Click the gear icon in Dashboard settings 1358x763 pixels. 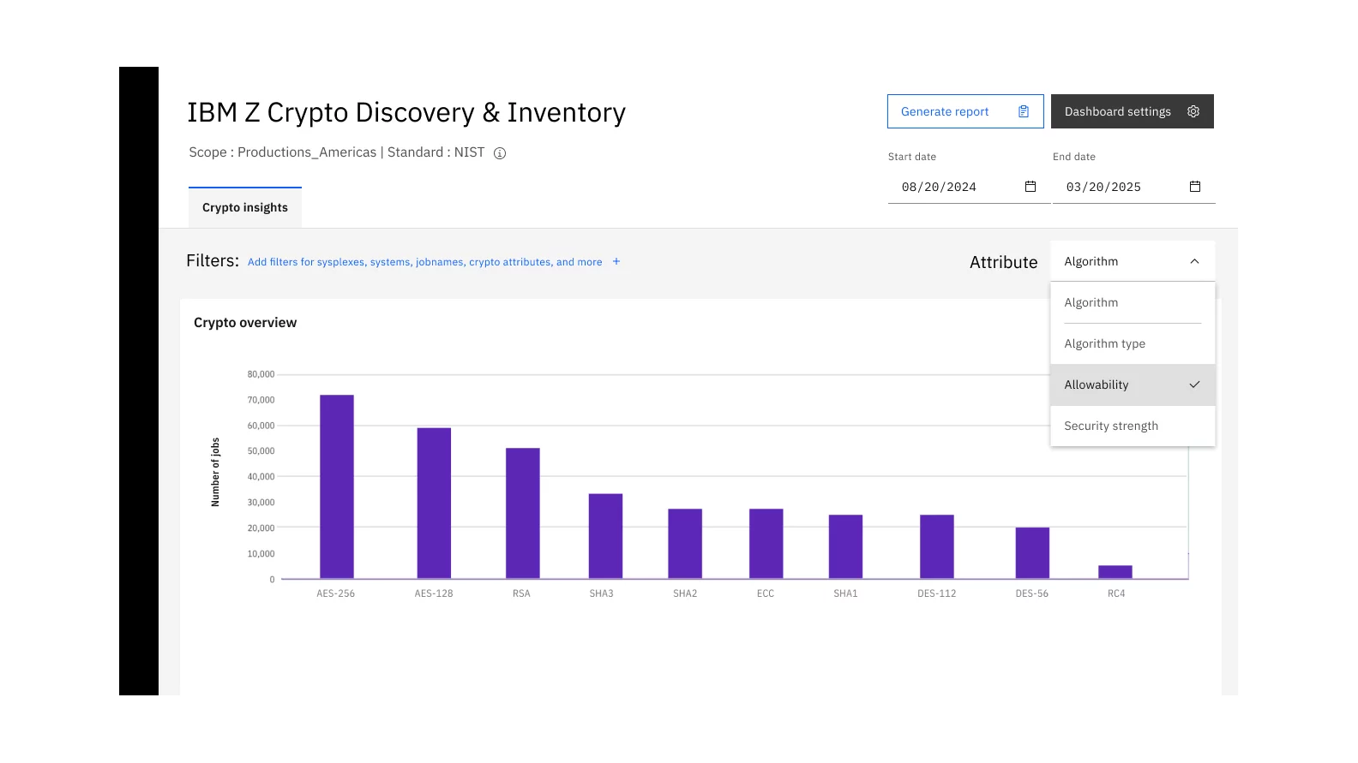tap(1193, 111)
